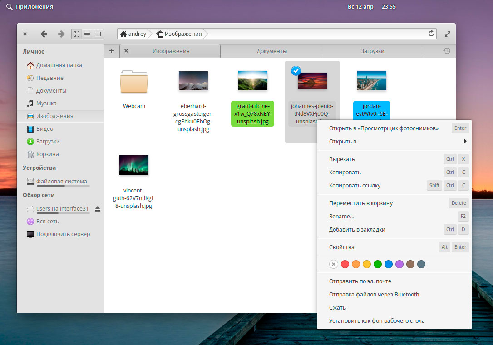Open Загрузки in the sidebar

coord(48,142)
